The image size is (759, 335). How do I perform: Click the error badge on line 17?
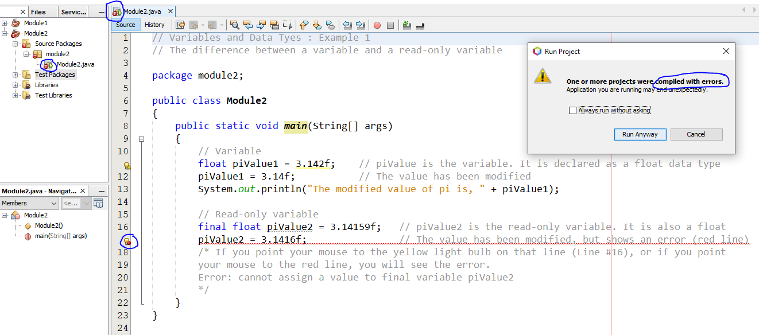(127, 242)
